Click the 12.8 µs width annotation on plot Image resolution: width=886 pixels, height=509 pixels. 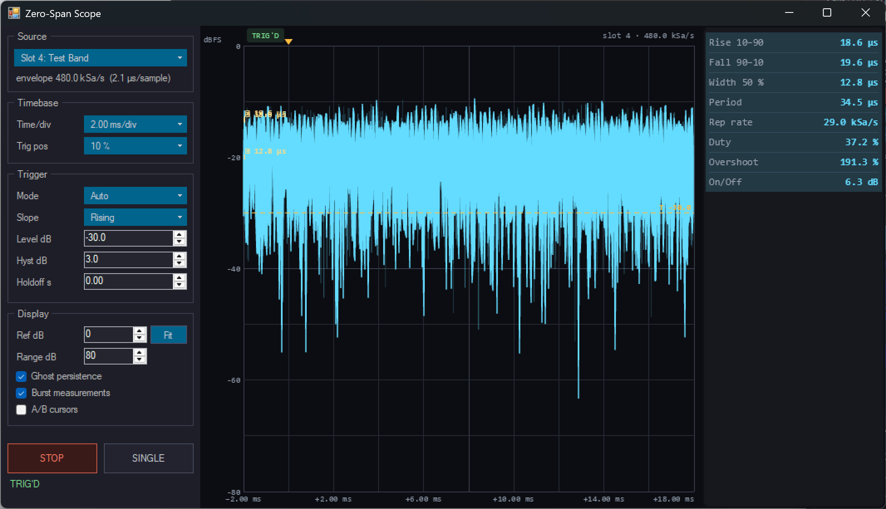point(266,151)
